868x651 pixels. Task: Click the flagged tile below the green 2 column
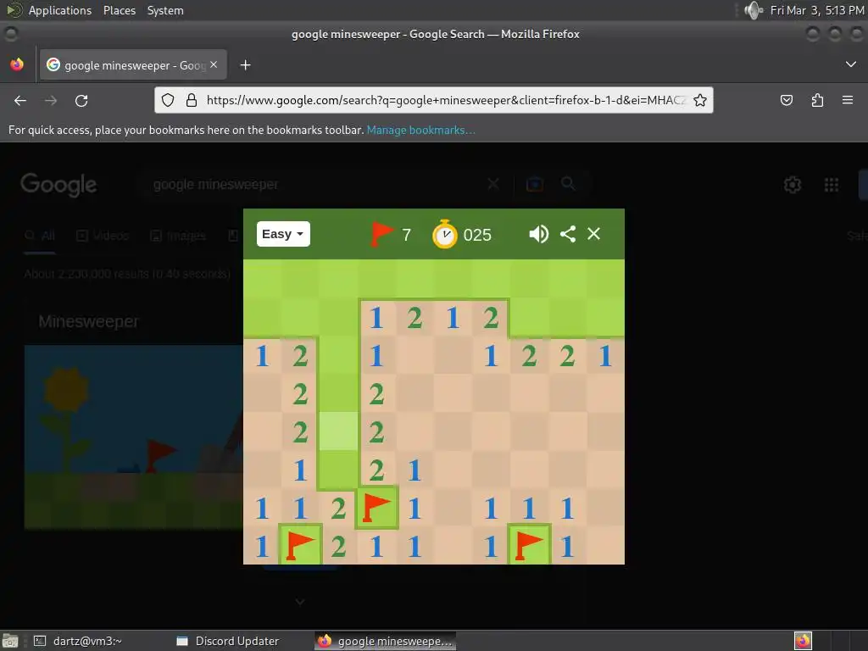click(376, 507)
